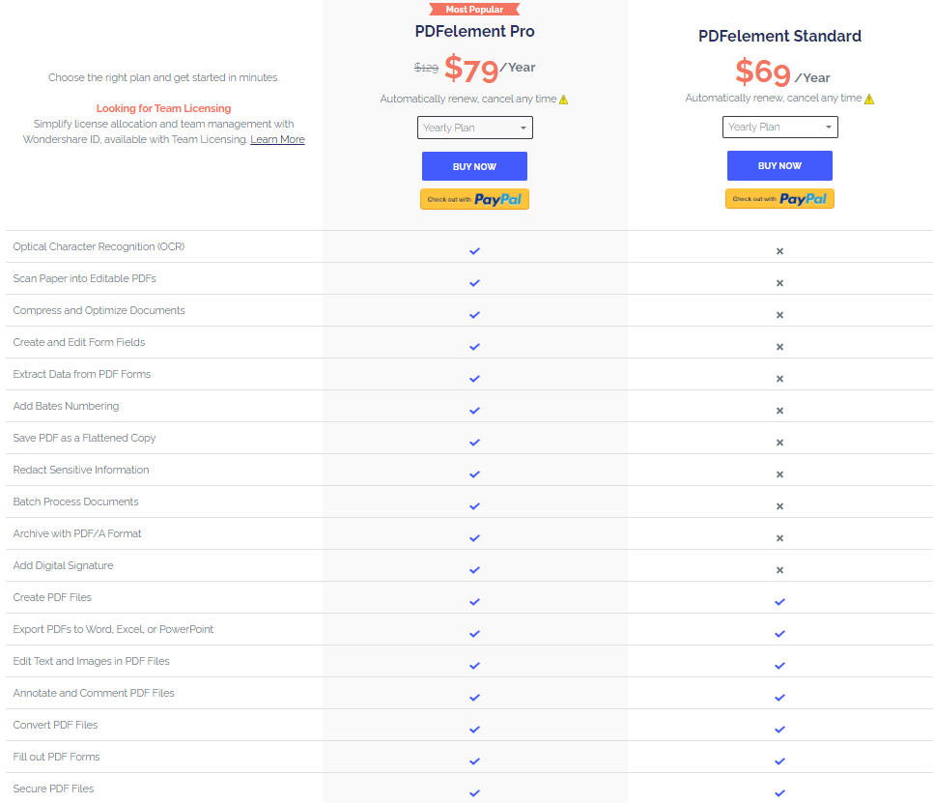Click Standard checkmark for Create PDF Files

coord(779,602)
